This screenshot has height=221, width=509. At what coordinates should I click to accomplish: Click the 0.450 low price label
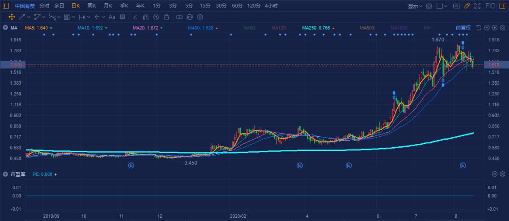click(x=190, y=163)
